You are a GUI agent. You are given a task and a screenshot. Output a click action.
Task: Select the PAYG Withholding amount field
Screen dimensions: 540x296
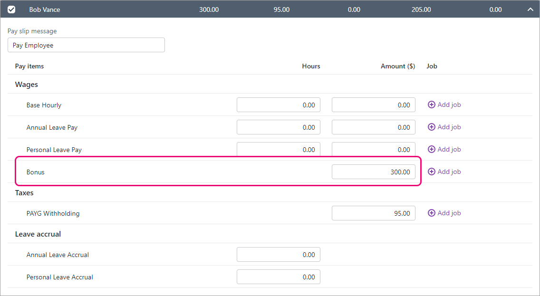pyautogui.click(x=373, y=213)
